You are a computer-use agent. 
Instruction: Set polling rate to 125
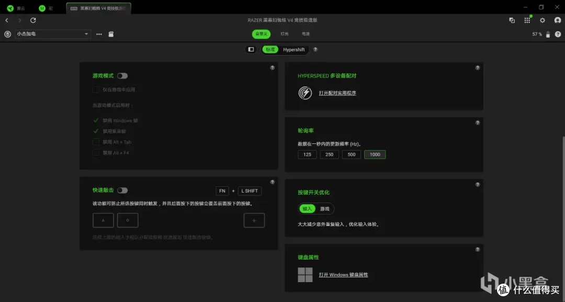[x=307, y=154]
